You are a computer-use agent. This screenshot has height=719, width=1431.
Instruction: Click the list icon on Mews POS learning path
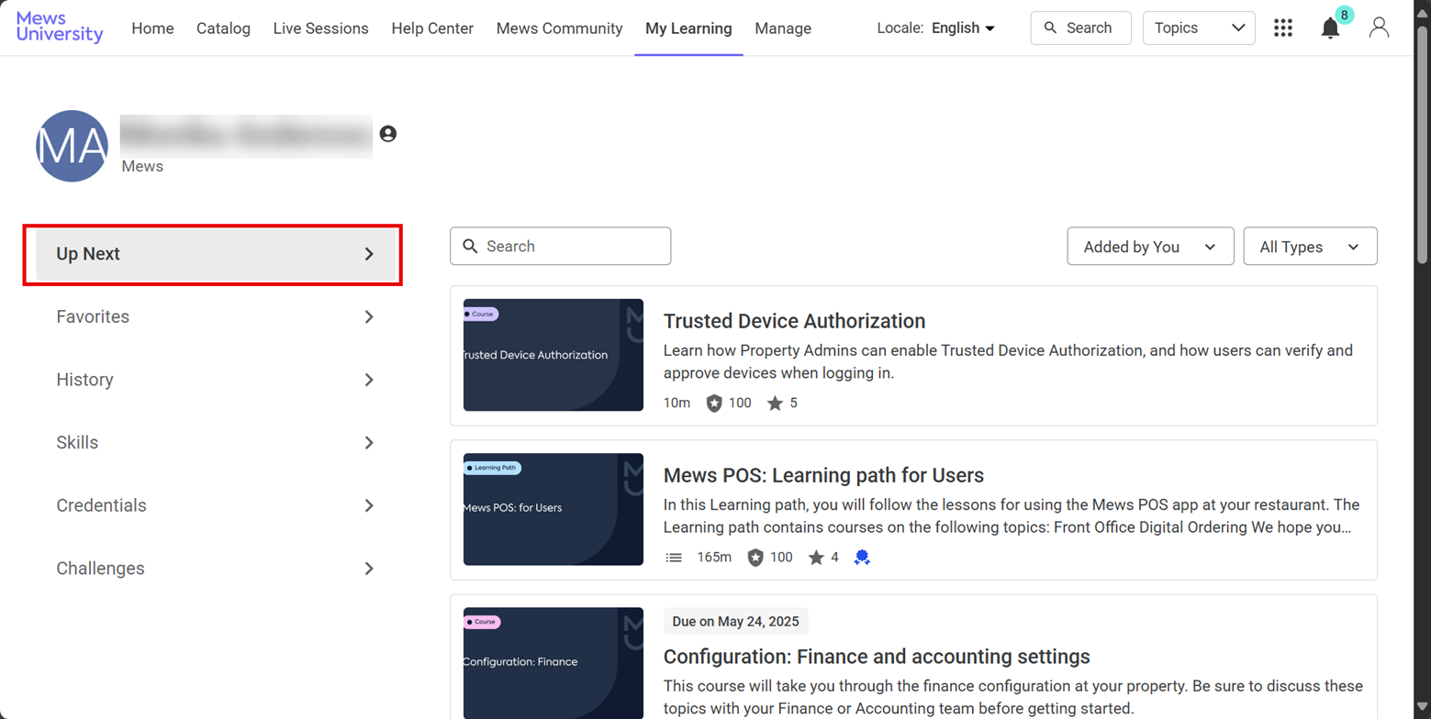coord(674,557)
